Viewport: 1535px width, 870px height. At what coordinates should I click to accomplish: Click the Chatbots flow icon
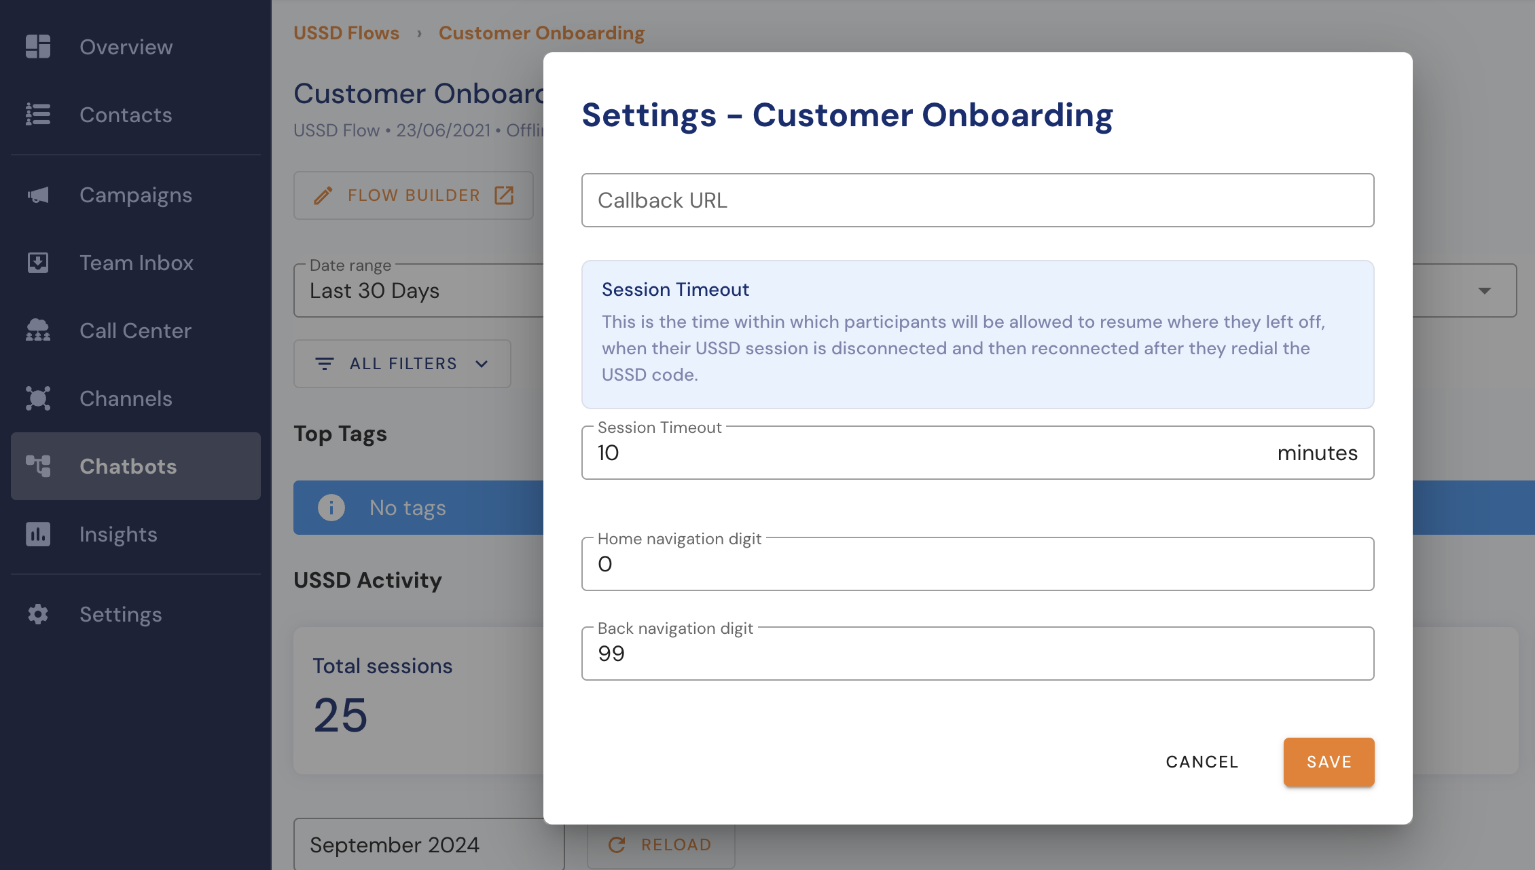tap(38, 466)
